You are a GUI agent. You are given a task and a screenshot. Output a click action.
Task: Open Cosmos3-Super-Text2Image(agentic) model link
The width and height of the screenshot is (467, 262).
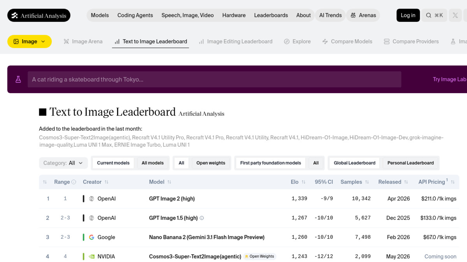pyautogui.click(x=195, y=257)
